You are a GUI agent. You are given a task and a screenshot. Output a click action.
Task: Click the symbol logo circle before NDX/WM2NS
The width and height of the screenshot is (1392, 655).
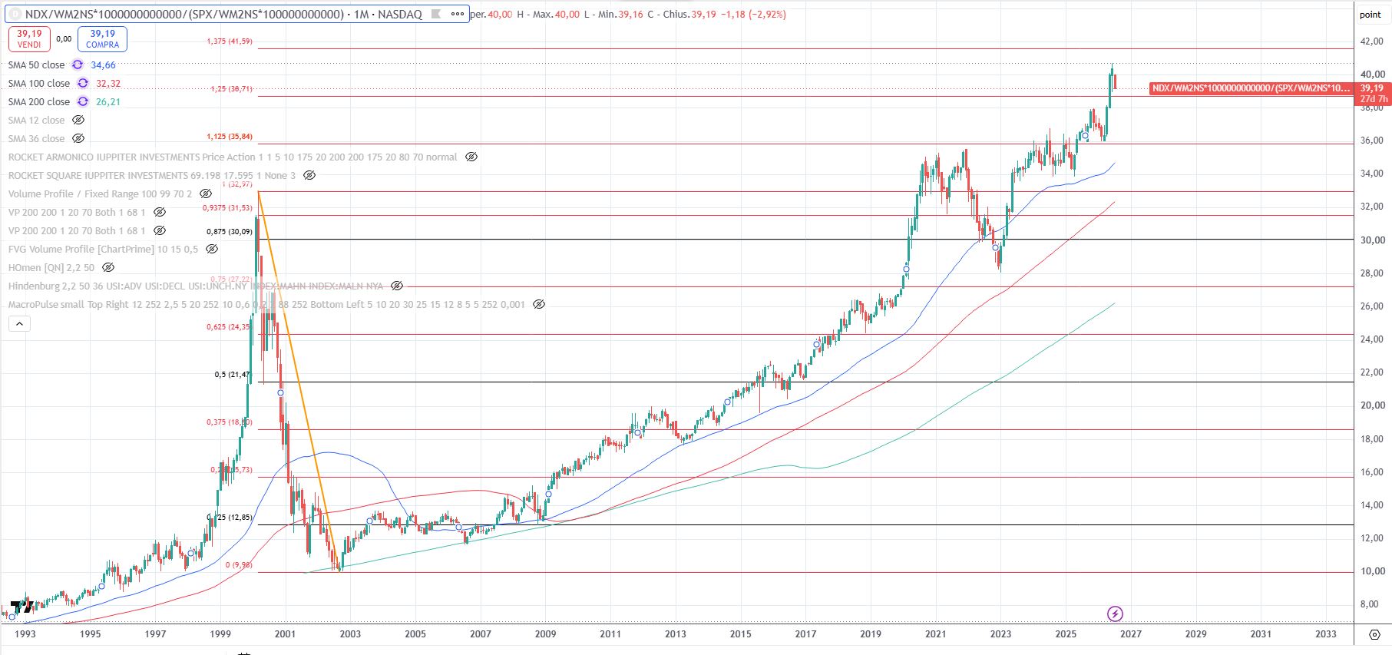(x=14, y=14)
